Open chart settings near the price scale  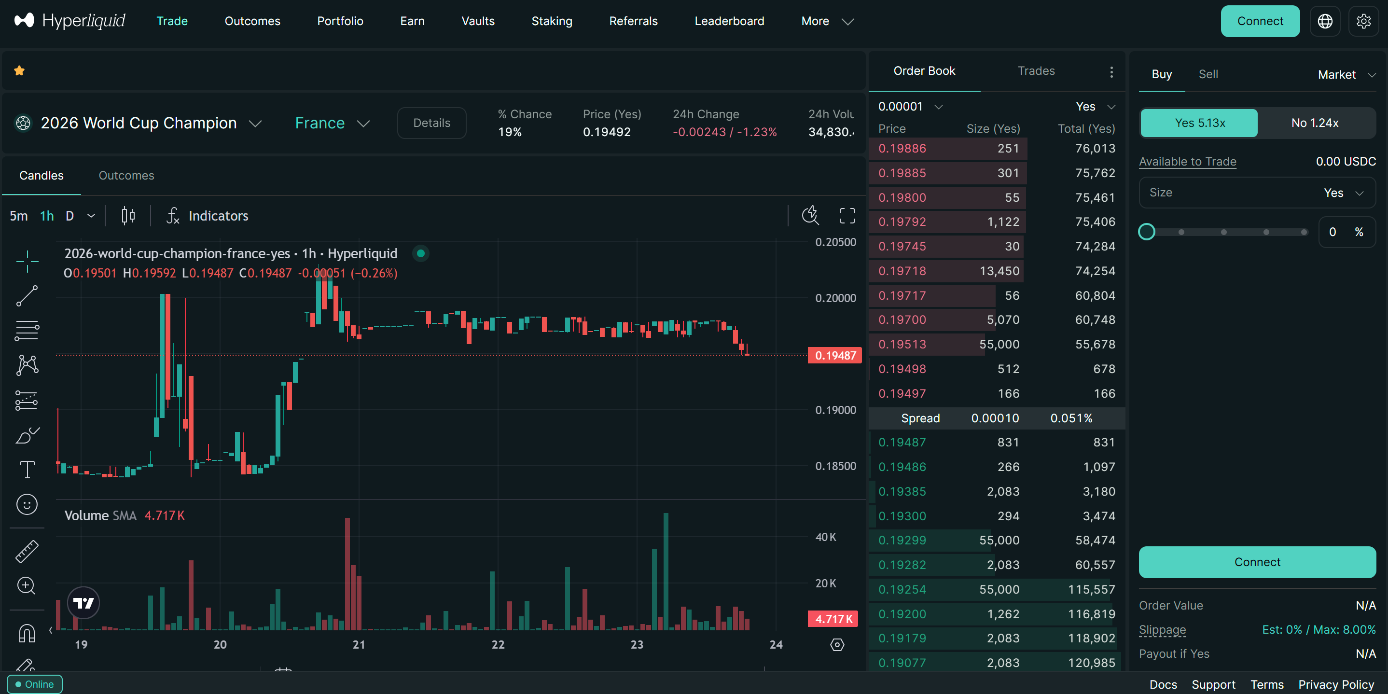click(837, 644)
